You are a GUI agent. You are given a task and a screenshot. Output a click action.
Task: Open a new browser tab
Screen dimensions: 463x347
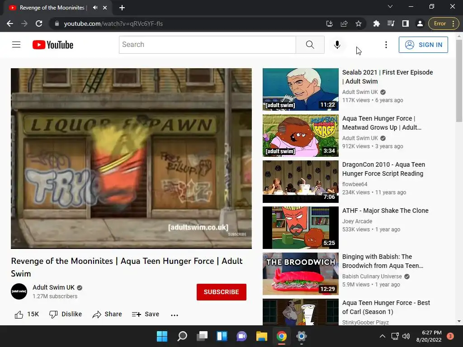tap(122, 8)
